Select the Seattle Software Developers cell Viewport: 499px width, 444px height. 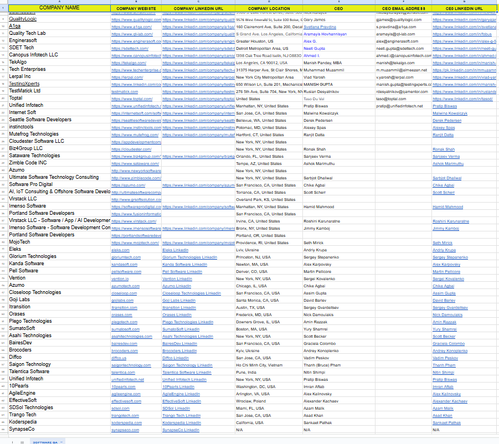coord(59,120)
